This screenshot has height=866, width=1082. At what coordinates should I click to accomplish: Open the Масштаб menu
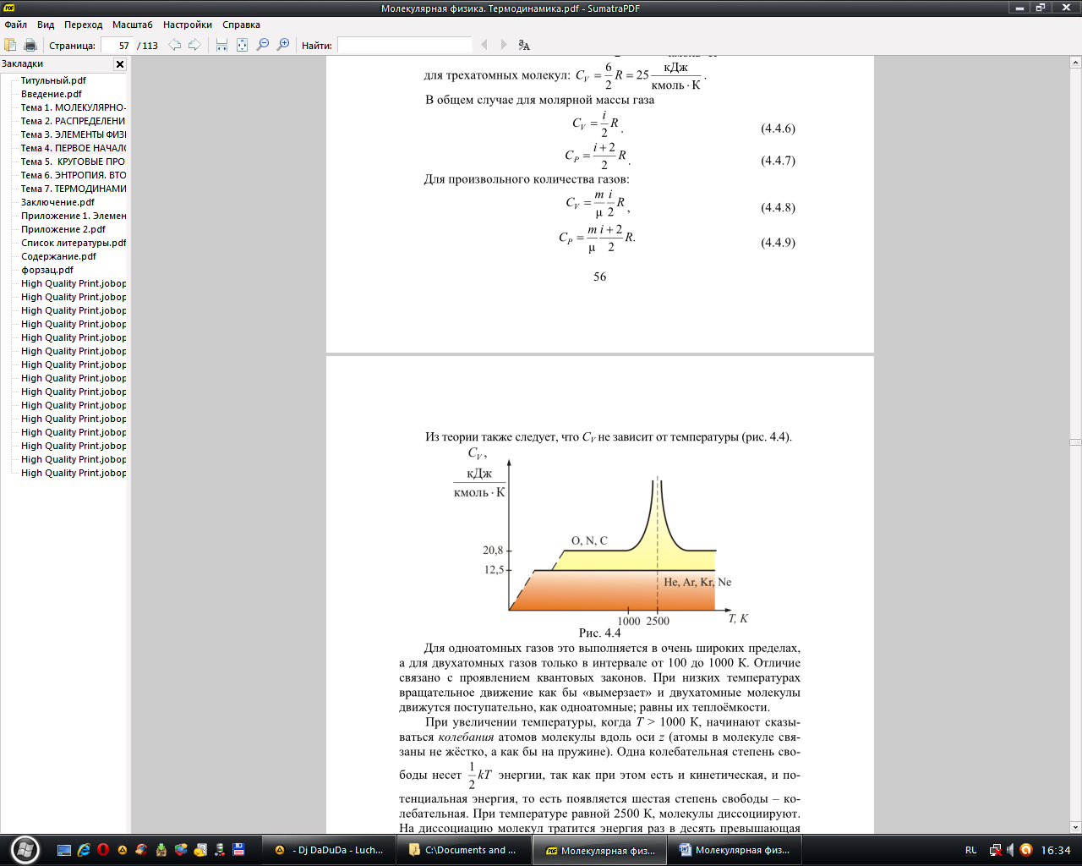133,25
